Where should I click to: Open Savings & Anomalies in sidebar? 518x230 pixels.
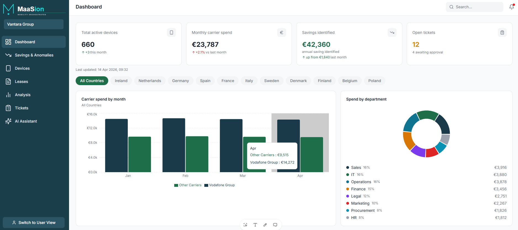click(34, 55)
